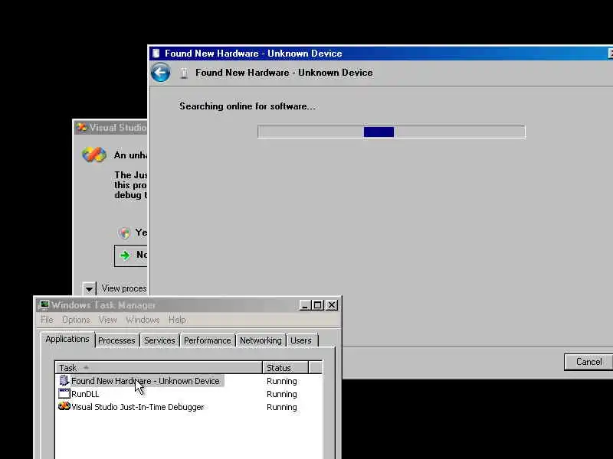The width and height of the screenshot is (613, 459).
Task: Close the Windows Task Manager window
Action: [332, 304]
